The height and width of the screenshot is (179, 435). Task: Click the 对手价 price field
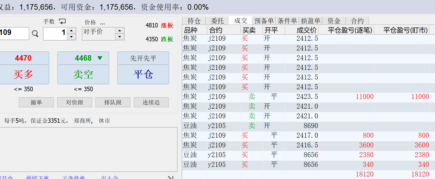point(99,34)
